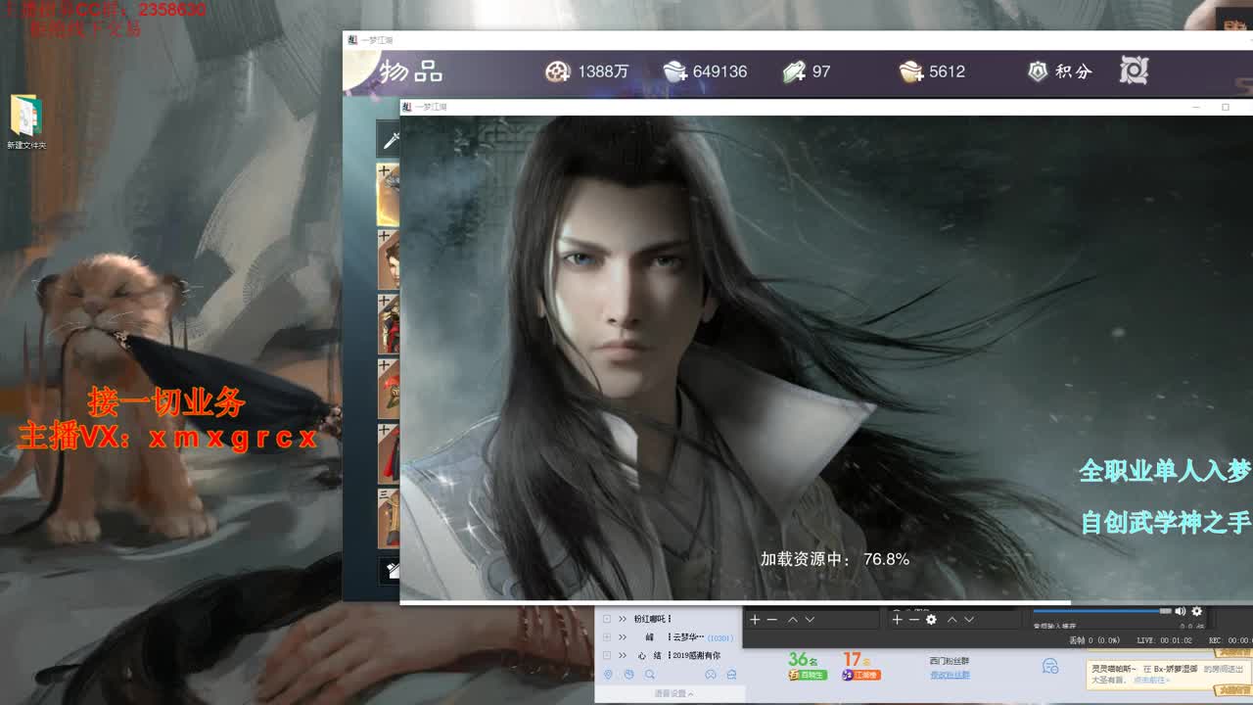Screen dimensions: 1253x705
Task: Click the location pin icon in chat panel
Action: (x=608, y=675)
